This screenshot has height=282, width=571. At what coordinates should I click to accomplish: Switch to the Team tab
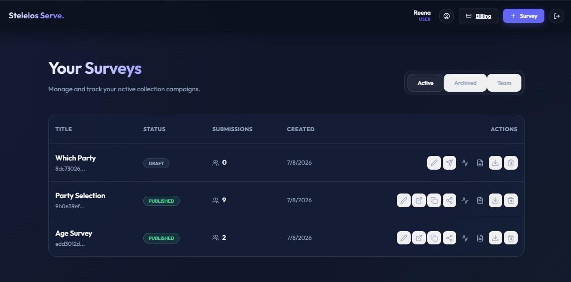click(504, 83)
